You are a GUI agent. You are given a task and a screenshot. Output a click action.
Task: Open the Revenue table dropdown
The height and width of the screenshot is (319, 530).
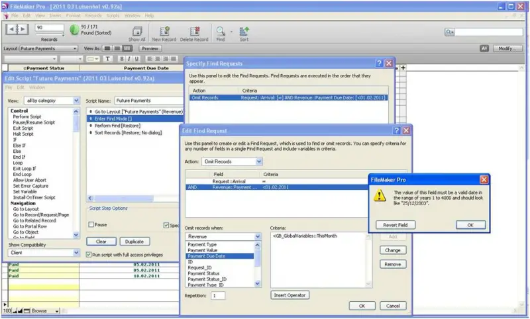click(223, 236)
